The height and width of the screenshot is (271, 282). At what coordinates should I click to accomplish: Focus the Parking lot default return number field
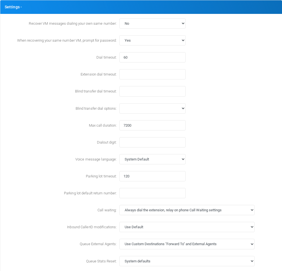coord(152,193)
